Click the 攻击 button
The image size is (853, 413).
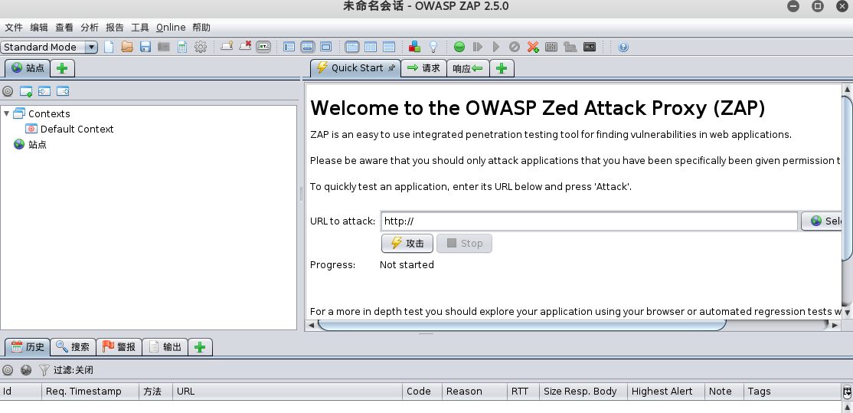(x=407, y=243)
